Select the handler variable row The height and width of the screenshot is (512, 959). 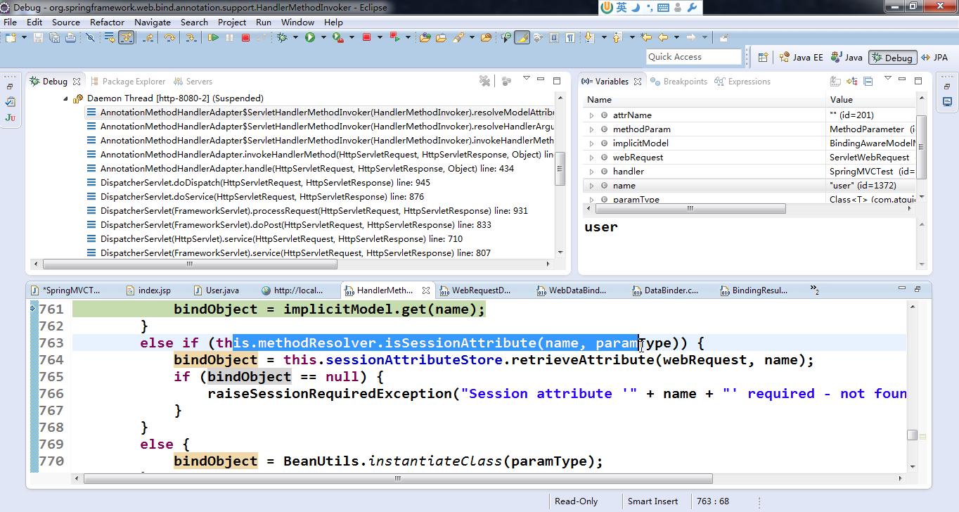[x=749, y=172]
